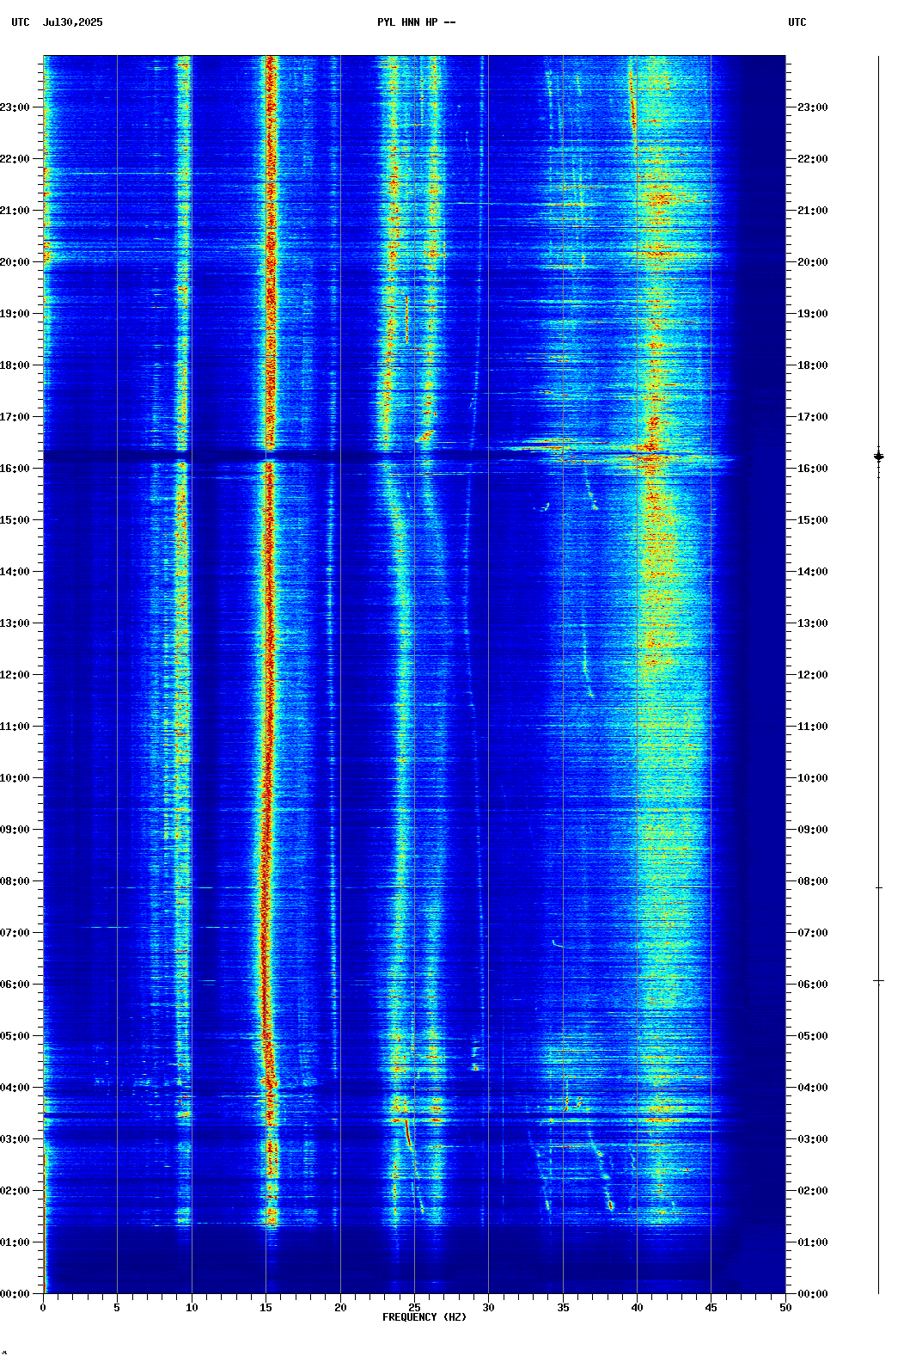Click 03:00 on the right time axis
The height and width of the screenshot is (1362, 916).
pyautogui.click(x=813, y=1139)
